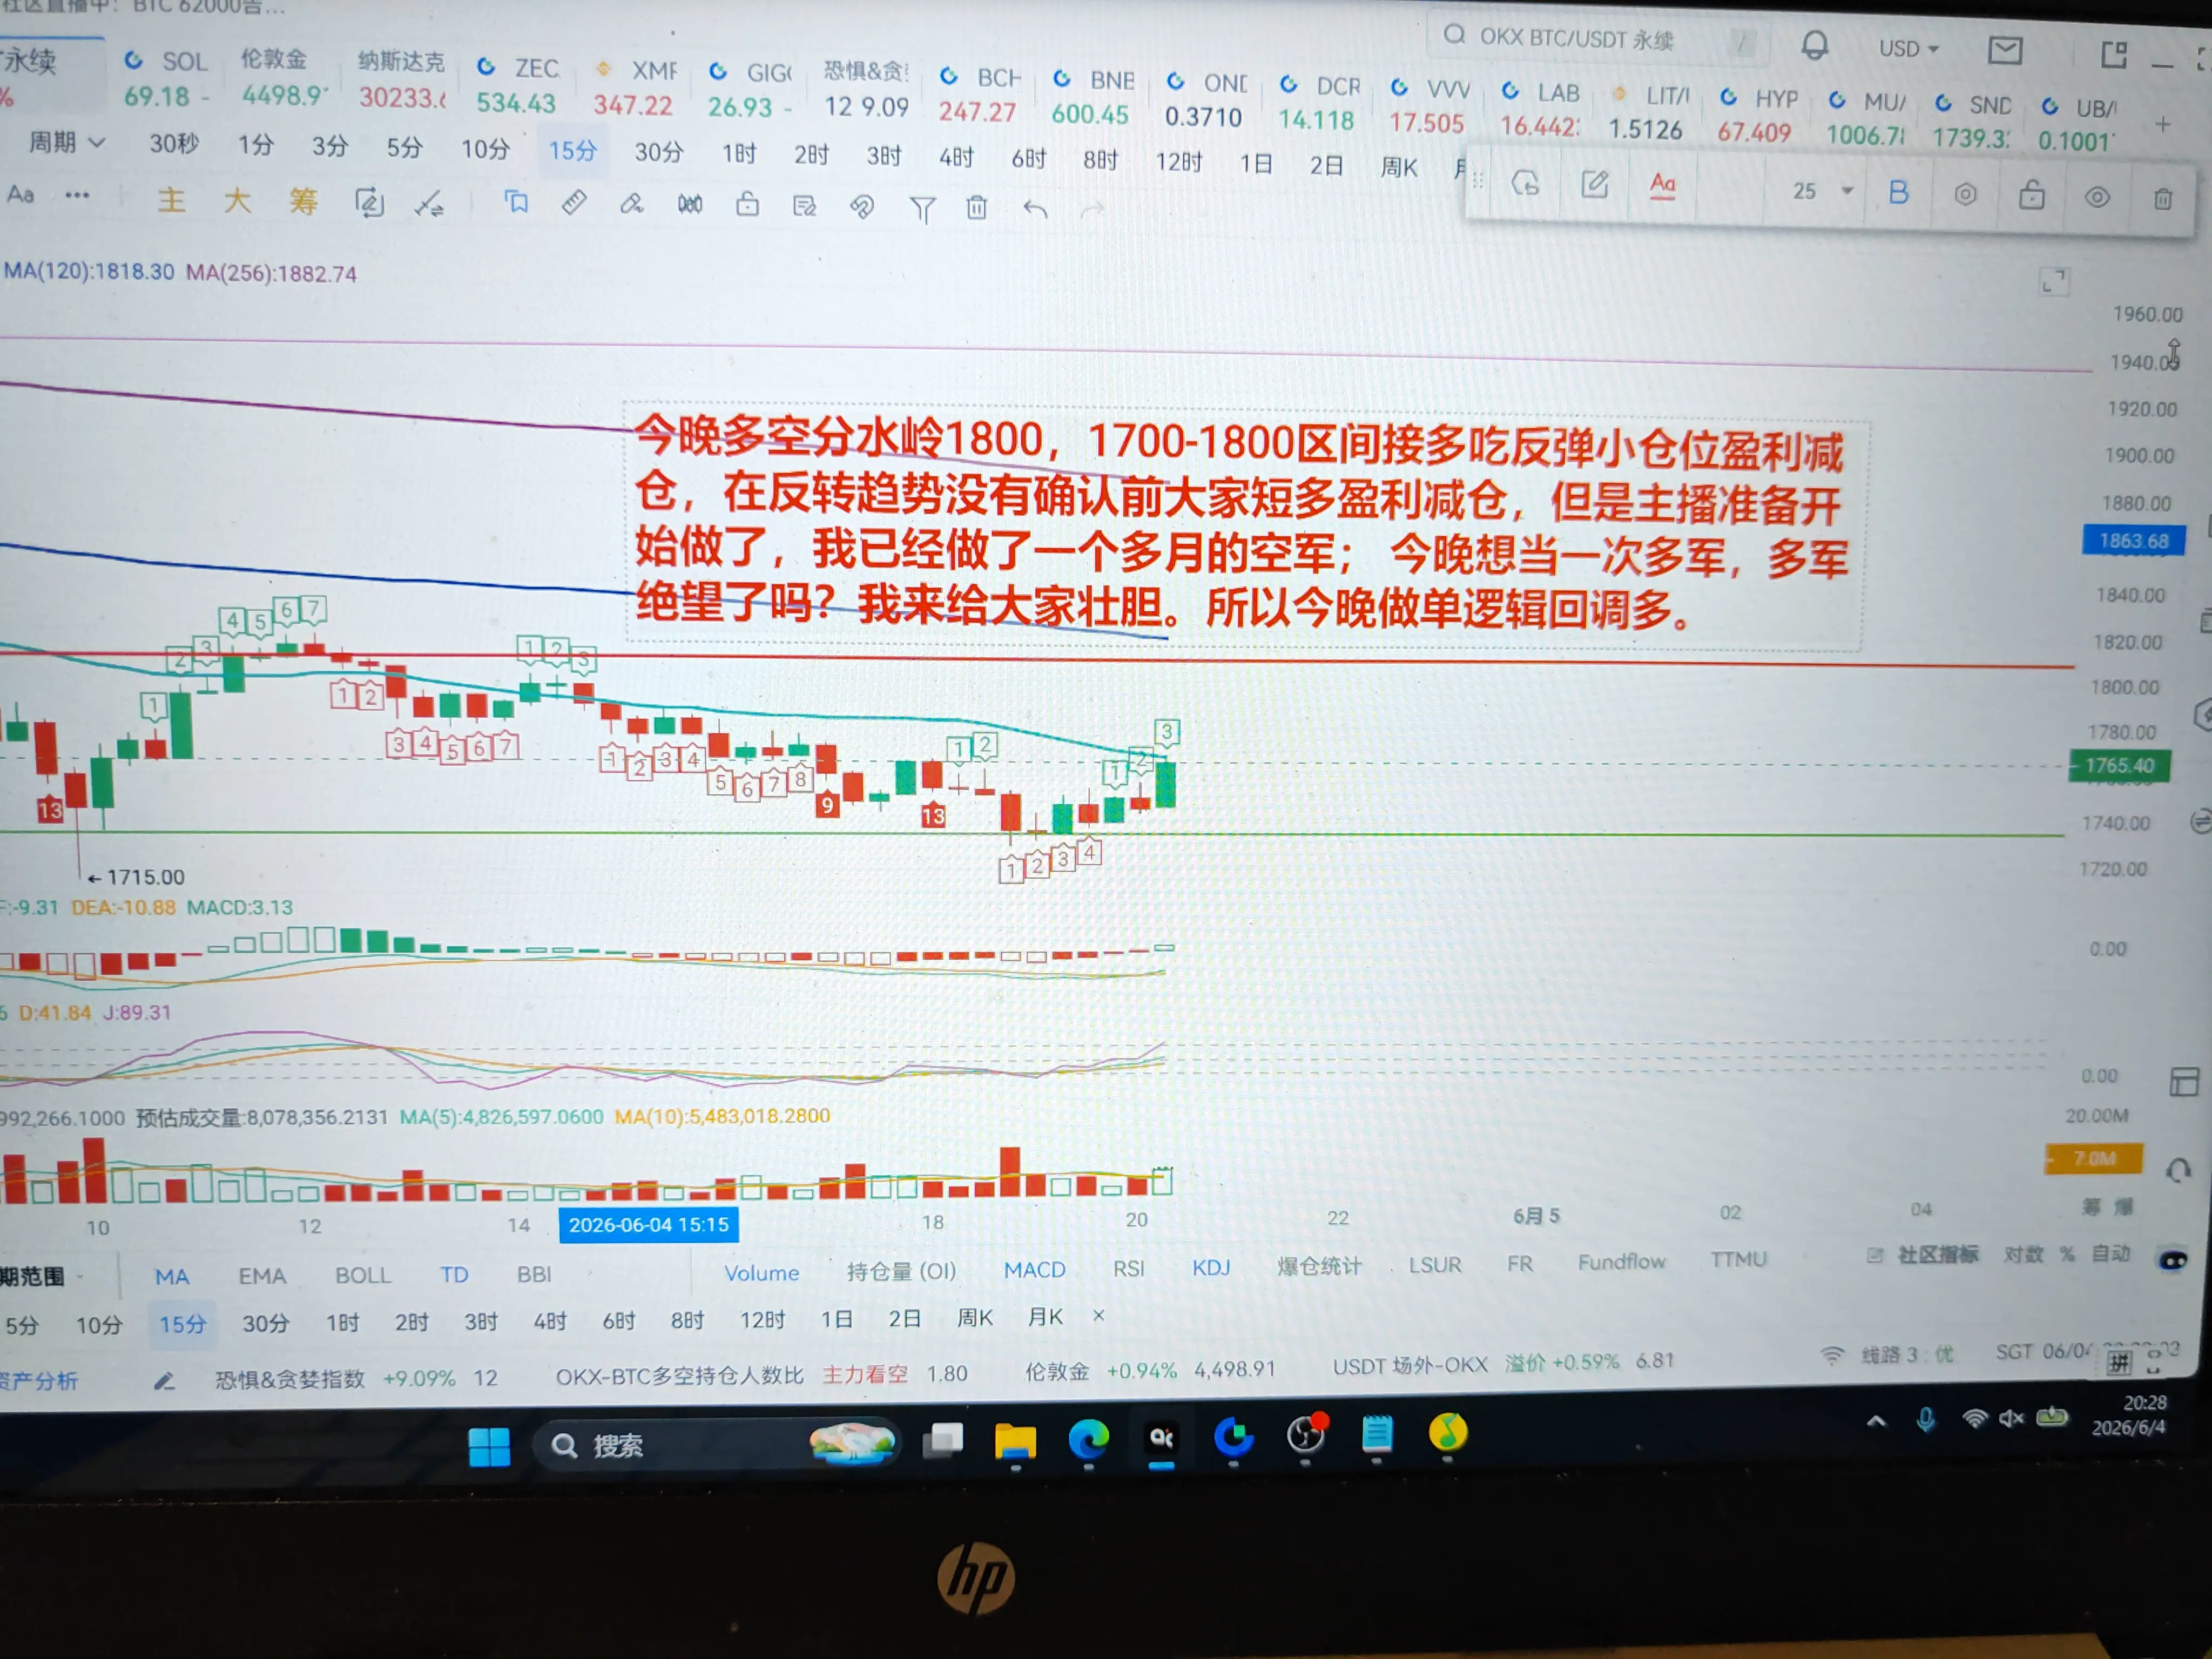This screenshot has width=2212, height=1659.
Task: Click the funnel filter icon
Action: pyautogui.click(x=922, y=209)
